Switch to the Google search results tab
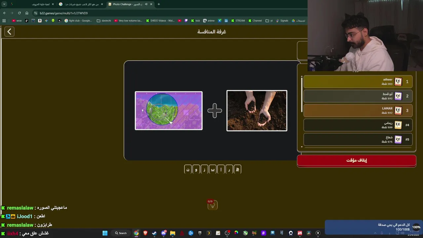Image resolution: width=423 pixels, height=238 pixels. (x=81, y=4)
